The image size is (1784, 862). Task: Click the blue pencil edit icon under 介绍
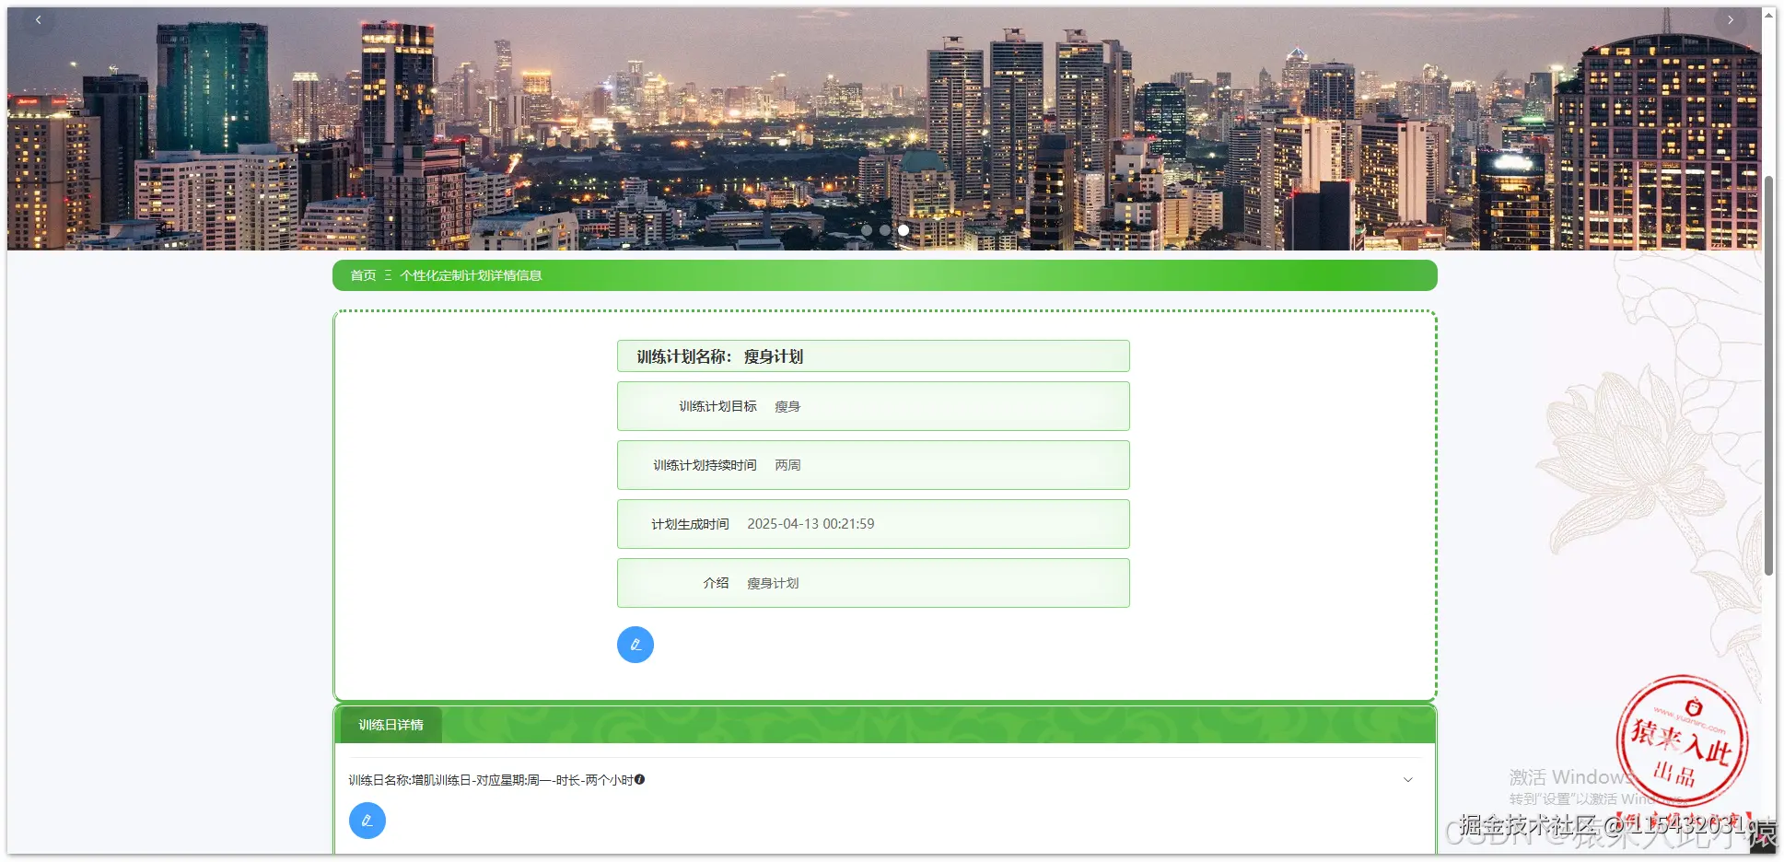pos(635,645)
